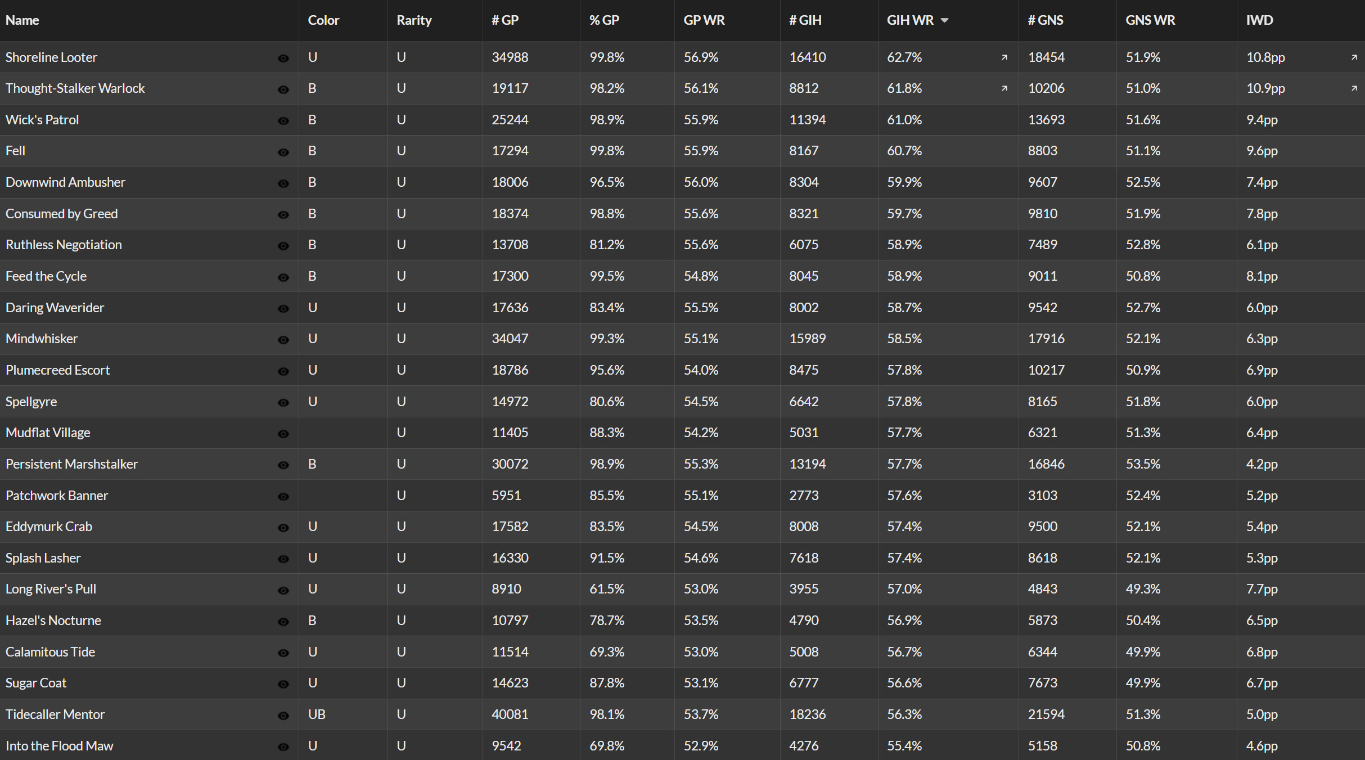Click the eye icon beside Sugar Coat

click(283, 684)
